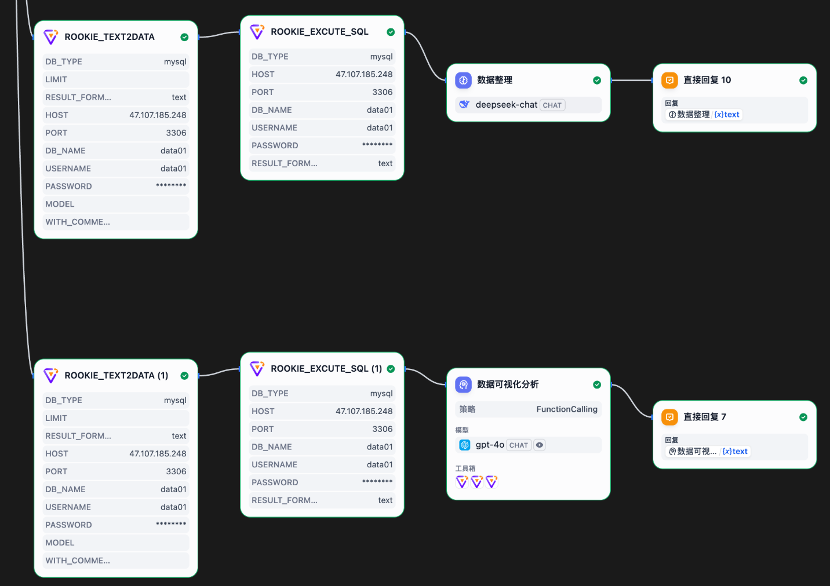Screen dimensions: 830x586
Task: Click the 直接回复 7 orange answer icon
Action: pos(669,417)
